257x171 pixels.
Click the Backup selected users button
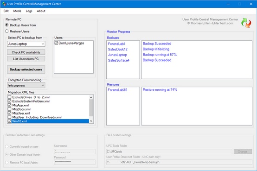click(26, 70)
